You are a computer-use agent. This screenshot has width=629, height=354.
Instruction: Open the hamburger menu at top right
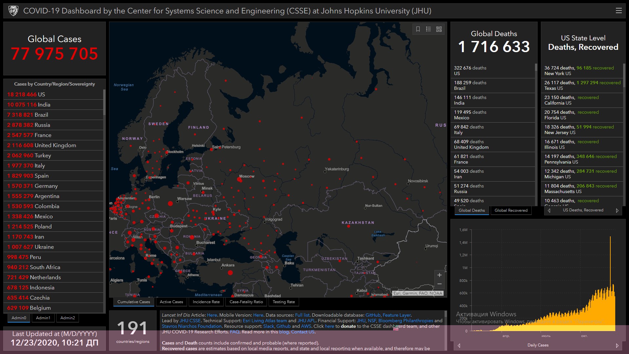(x=619, y=10)
